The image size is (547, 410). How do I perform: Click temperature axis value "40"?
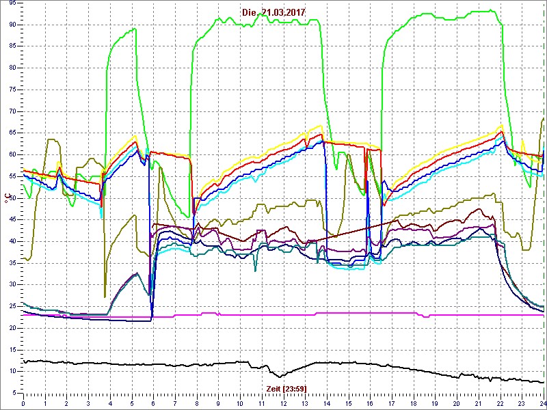12,241
